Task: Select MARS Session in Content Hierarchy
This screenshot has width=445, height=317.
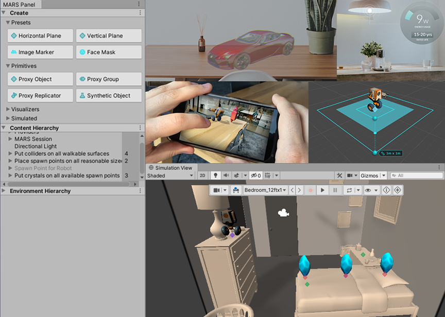Action: 33,139
